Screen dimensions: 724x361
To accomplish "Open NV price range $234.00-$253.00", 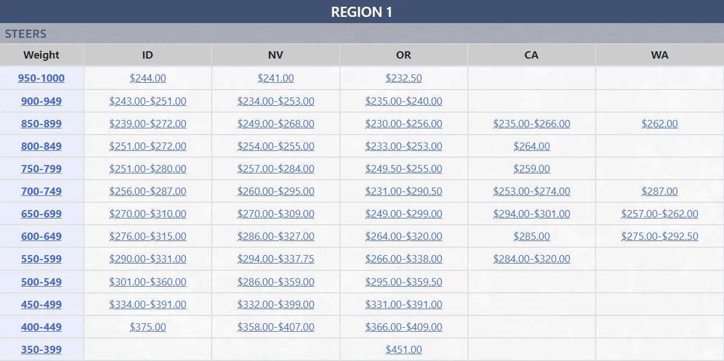I will coord(275,101).
